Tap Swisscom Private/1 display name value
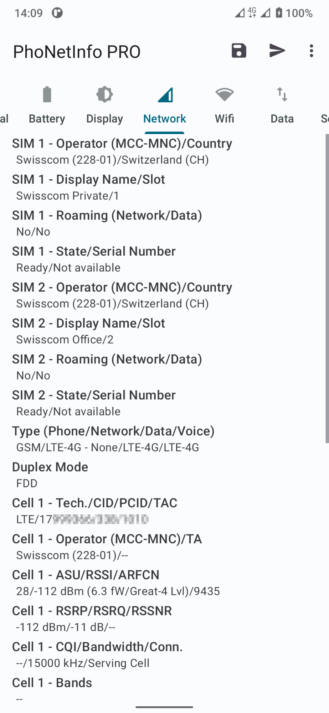This screenshot has height=713, width=329. pyautogui.click(x=68, y=196)
